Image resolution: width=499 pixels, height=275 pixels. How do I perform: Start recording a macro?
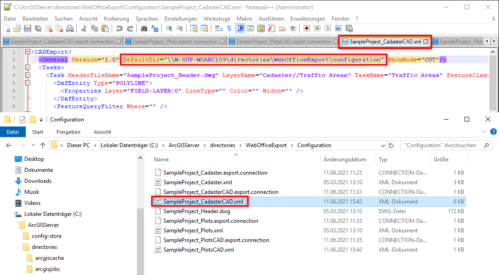(x=306, y=28)
